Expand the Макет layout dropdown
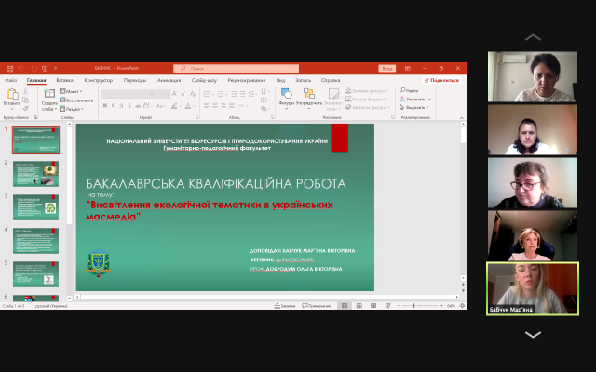The width and height of the screenshot is (596, 372). (72, 92)
